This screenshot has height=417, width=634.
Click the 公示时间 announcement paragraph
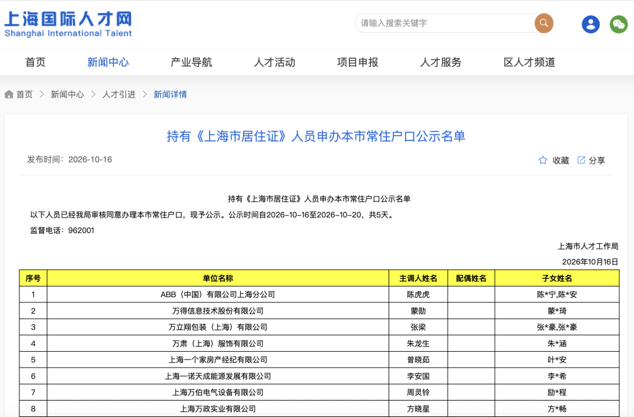[x=213, y=215]
